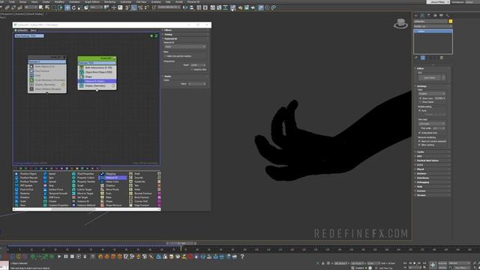The width and height of the screenshot is (480, 270).
Task: Select the Link tool in main toolbar
Action: pos(7,7)
